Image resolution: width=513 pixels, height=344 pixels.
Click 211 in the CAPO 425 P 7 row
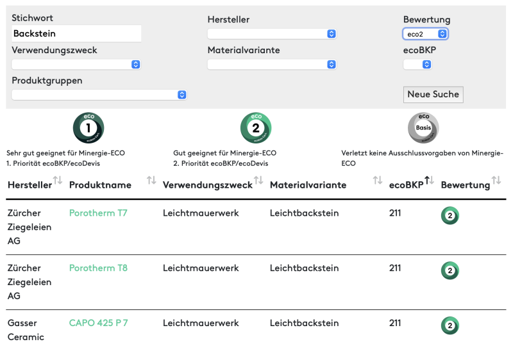click(x=395, y=323)
